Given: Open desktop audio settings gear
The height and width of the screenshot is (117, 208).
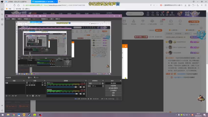Looking at the screenshot, I should (x=84, y=94).
